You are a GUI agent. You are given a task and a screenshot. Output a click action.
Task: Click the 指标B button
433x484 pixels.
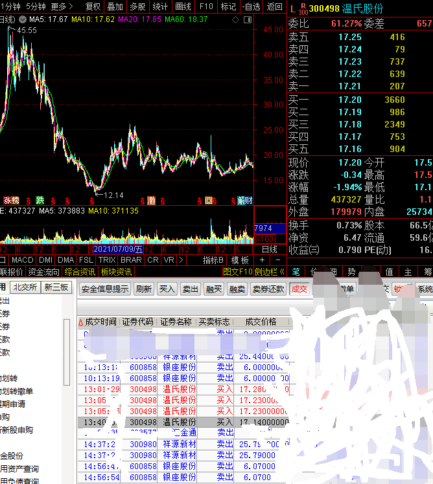tap(213, 260)
